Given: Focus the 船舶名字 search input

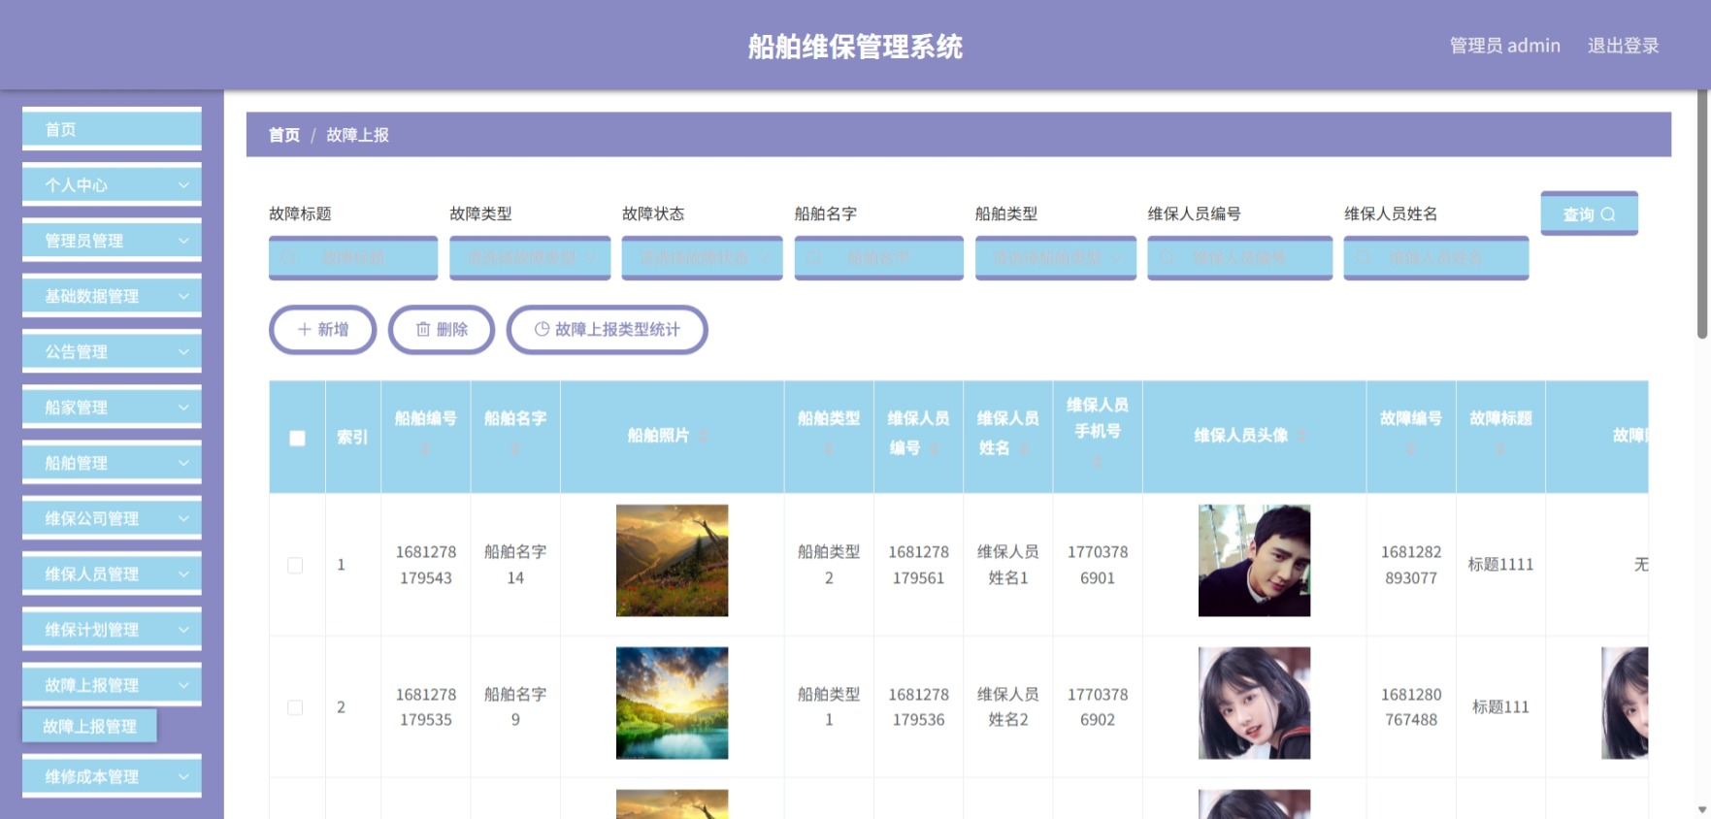Looking at the screenshot, I should tap(879, 258).
